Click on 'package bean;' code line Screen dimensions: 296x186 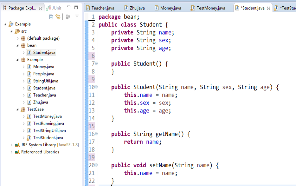coord(119,17)
